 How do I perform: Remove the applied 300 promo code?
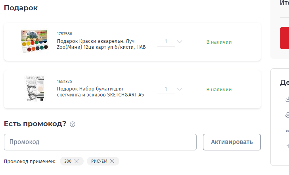77,161
